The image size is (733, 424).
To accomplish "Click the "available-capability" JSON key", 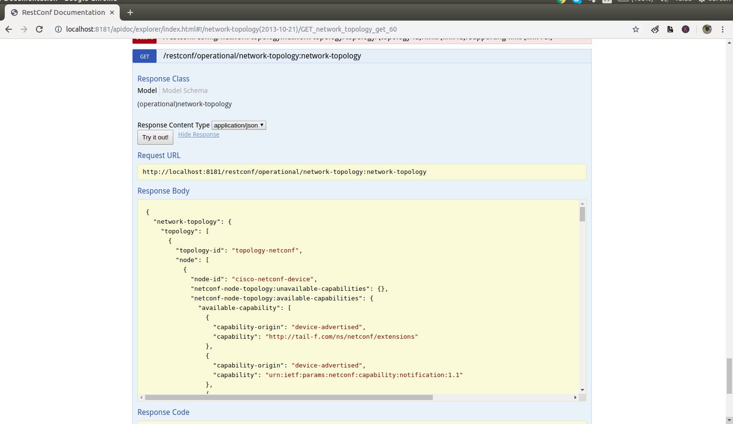I will [239, 308].
